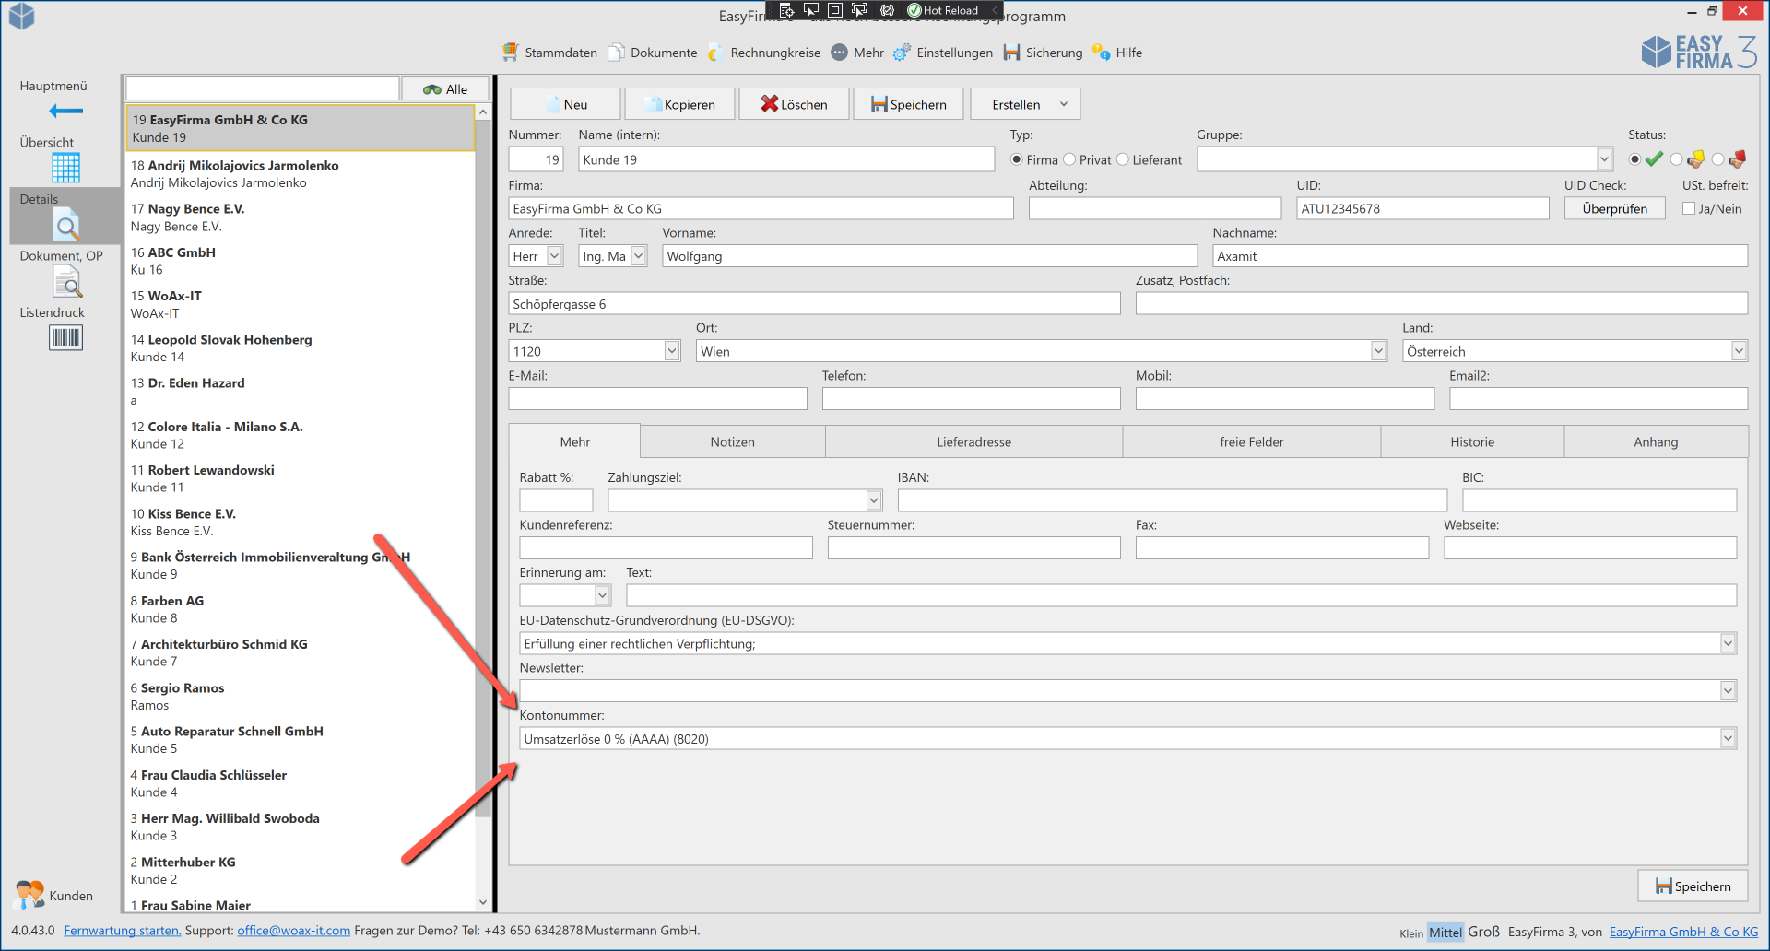This screenshot has width=1770, height=951.
Task: Click the IBAN input field
Action: pyautogui.click(x=1172, y=500)
